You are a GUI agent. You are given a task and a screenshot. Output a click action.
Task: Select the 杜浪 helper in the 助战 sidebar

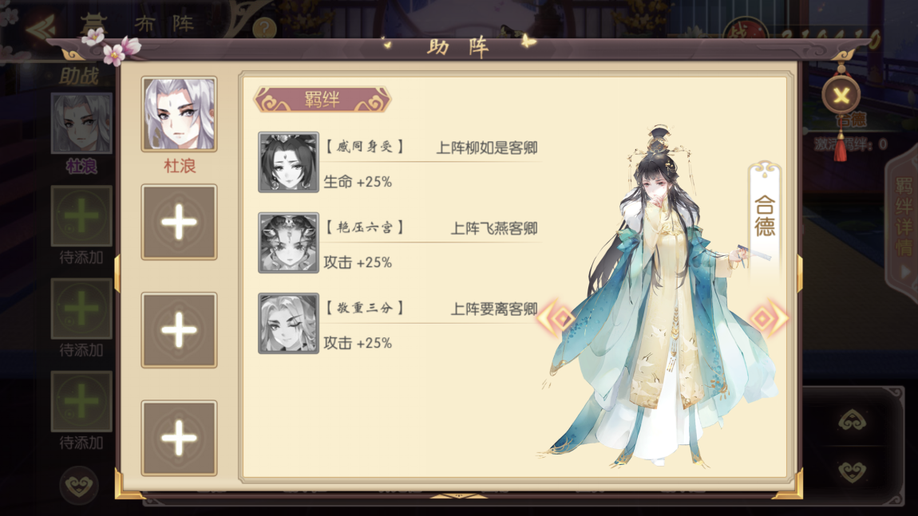(x=81, y=123)
